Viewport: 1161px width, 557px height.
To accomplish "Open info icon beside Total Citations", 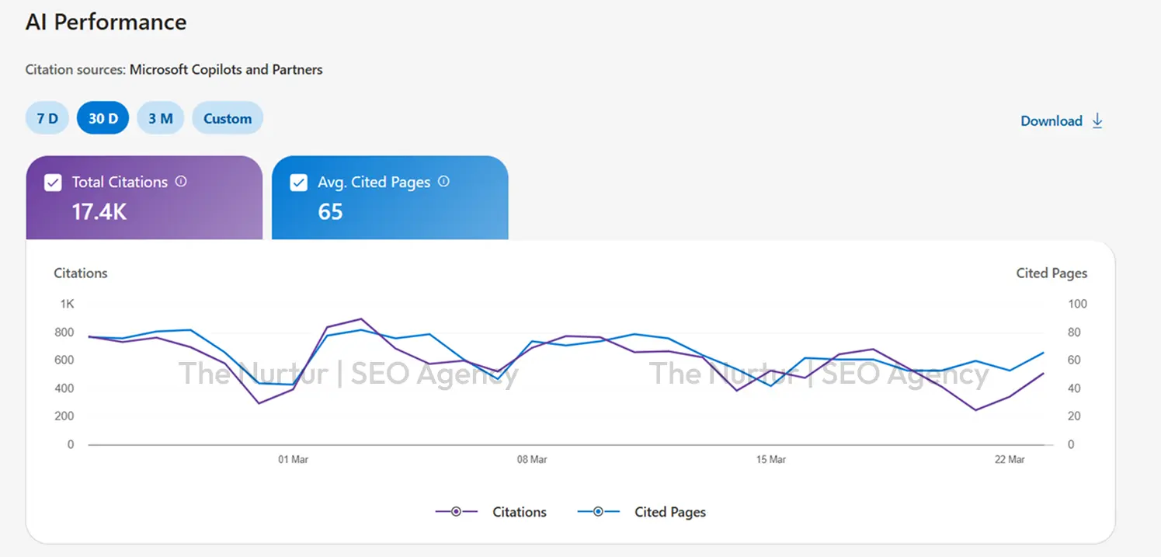I will [181, 181].
